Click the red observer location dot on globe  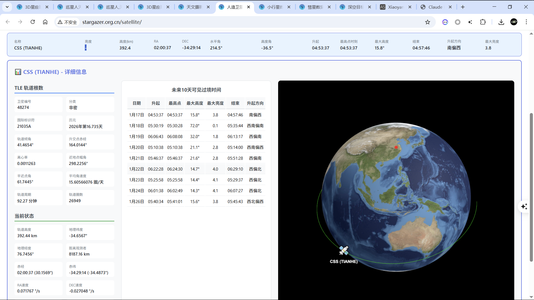[x=396, y=147]
